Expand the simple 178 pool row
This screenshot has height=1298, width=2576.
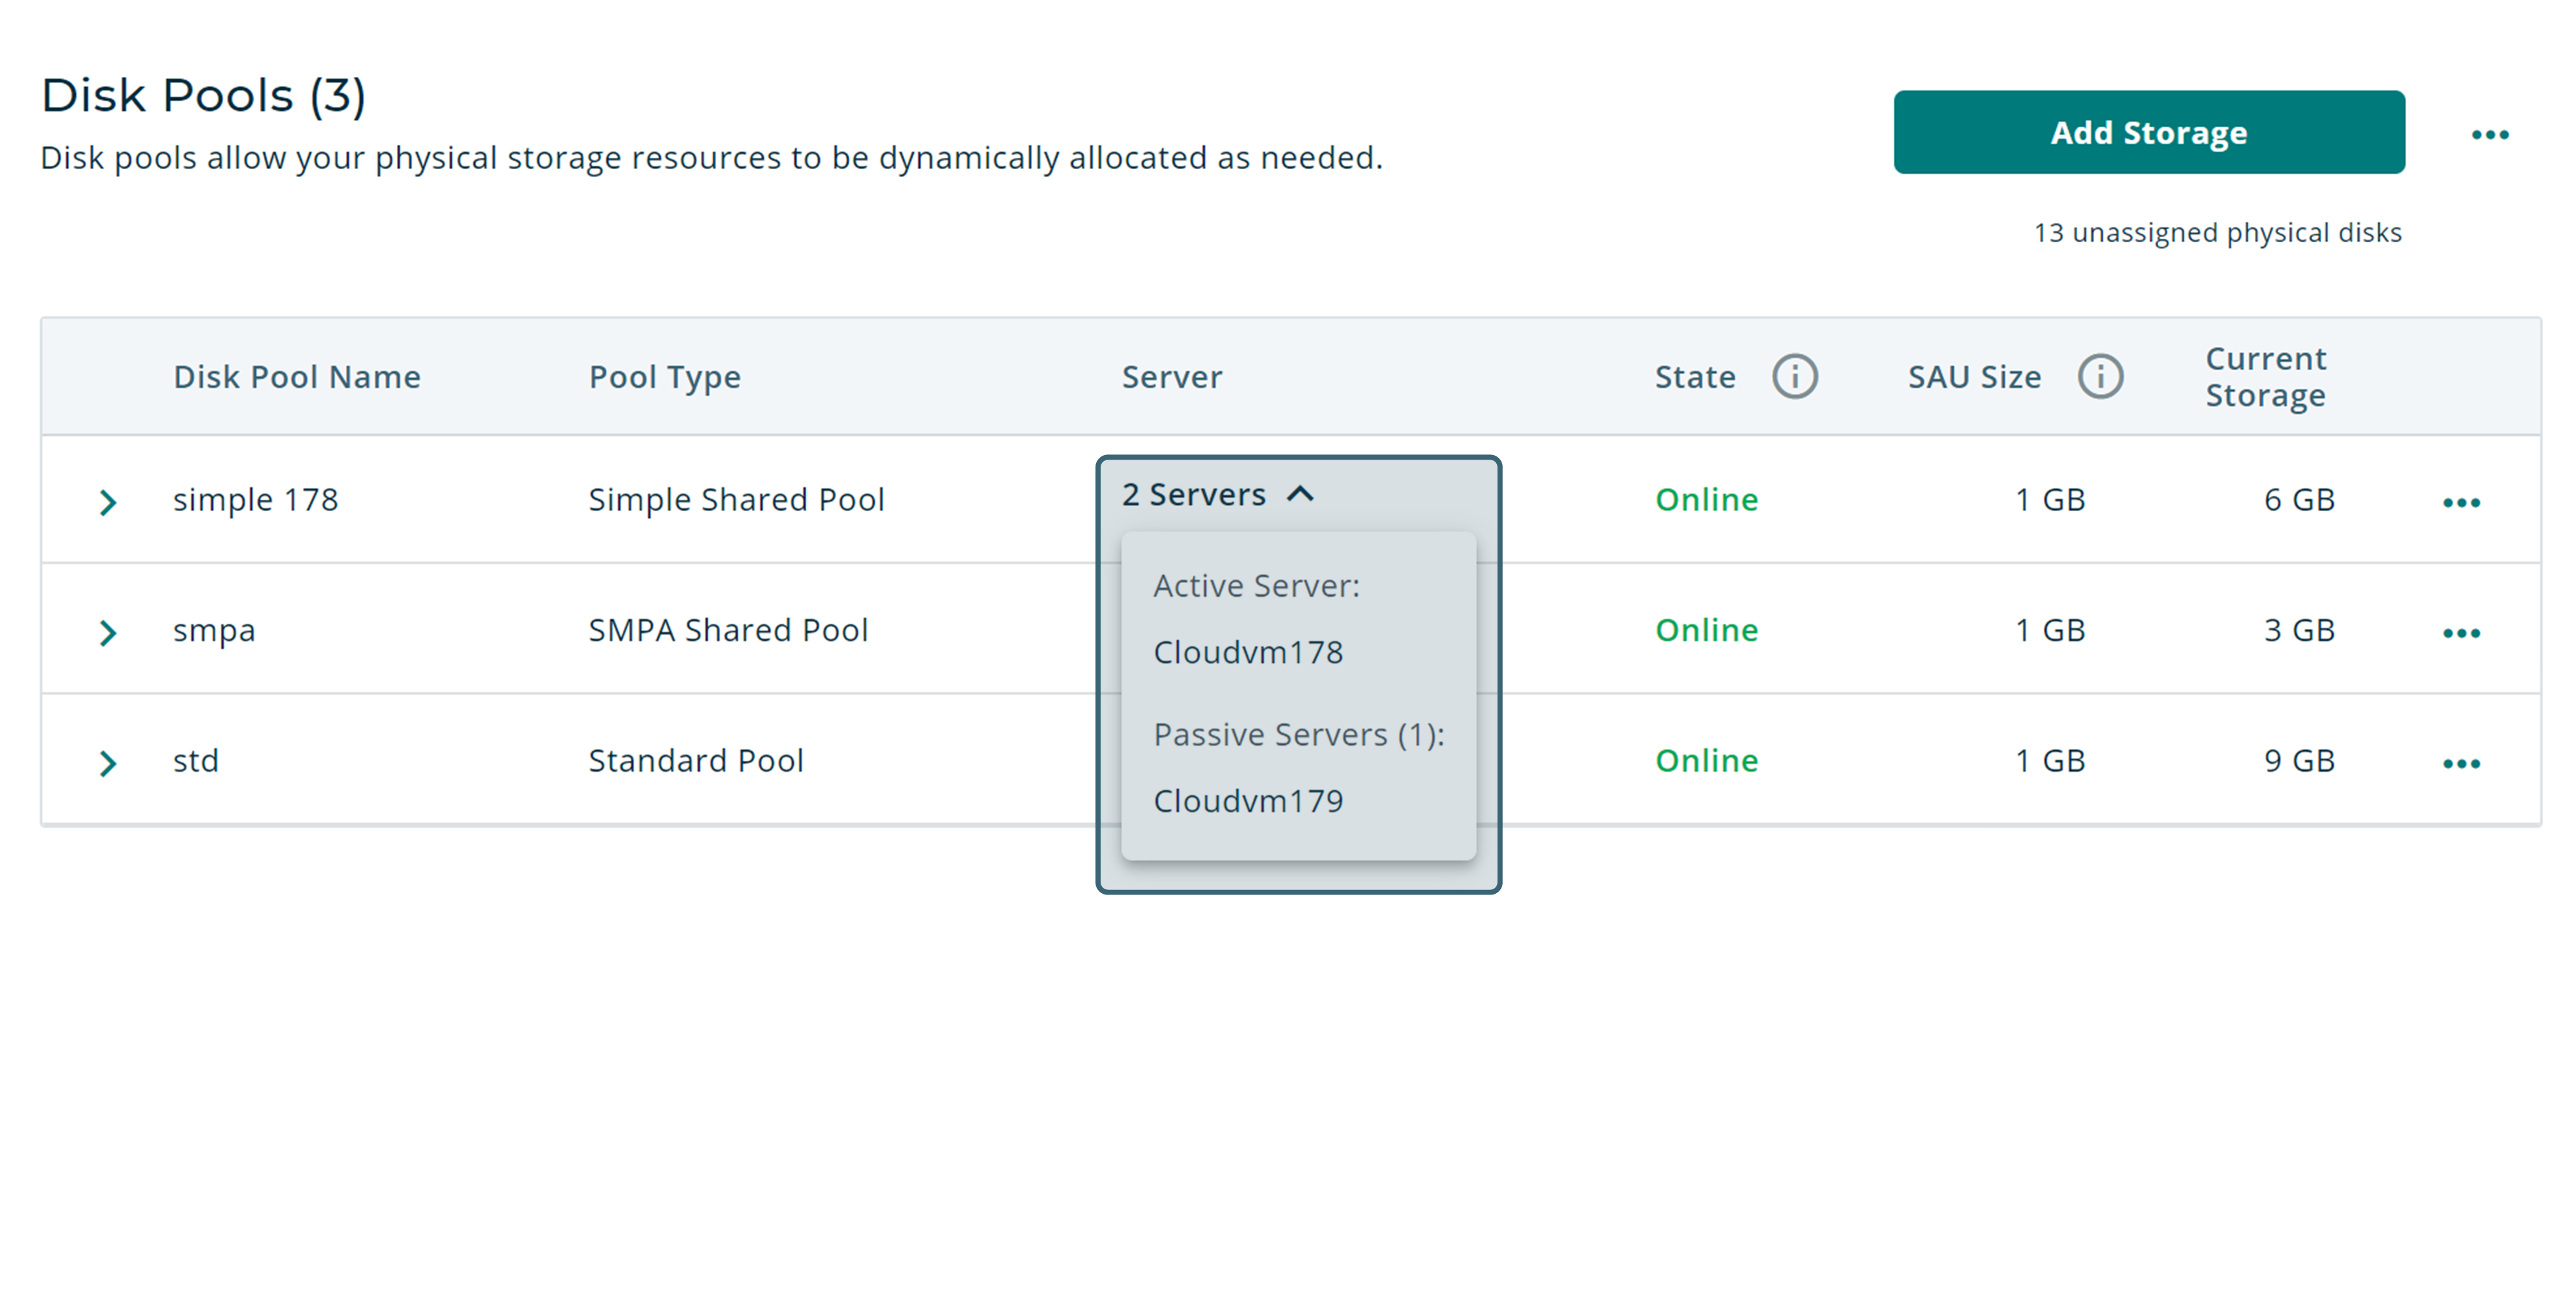pyautogui.click(x=108, y=502)
